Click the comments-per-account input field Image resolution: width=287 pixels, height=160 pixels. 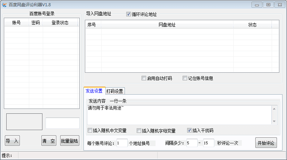(x=122, y=143)
